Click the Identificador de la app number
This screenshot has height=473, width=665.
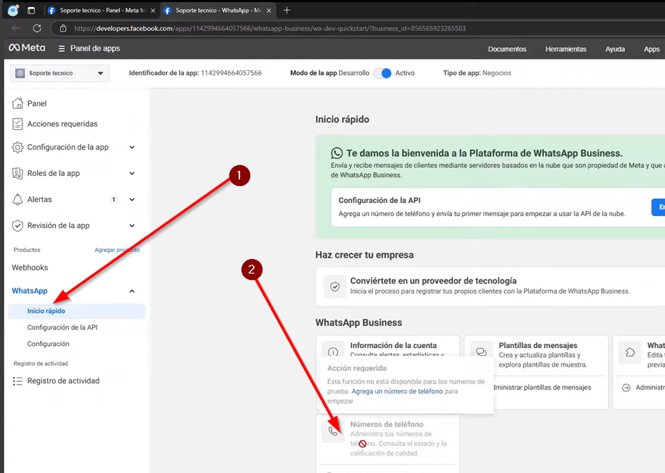click(231, 72)
